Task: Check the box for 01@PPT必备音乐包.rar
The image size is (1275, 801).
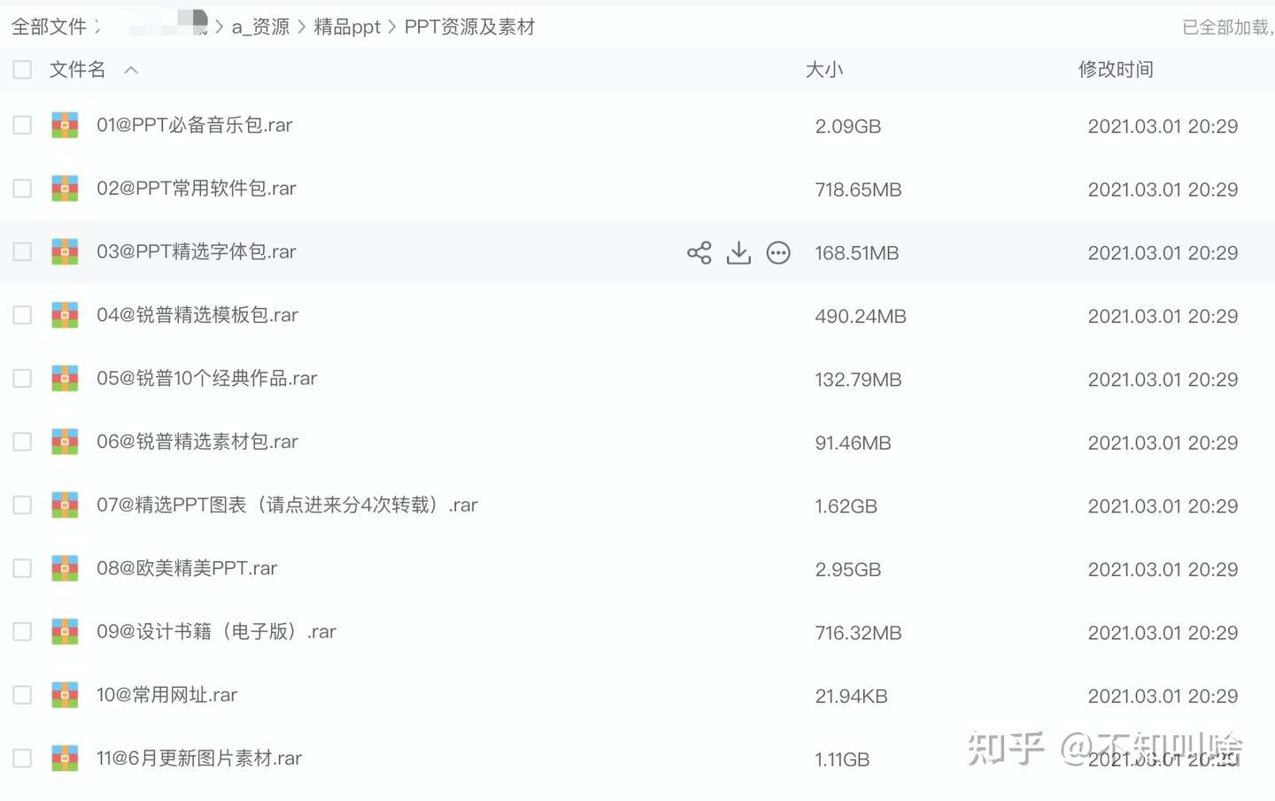Action: click(22, 125)
